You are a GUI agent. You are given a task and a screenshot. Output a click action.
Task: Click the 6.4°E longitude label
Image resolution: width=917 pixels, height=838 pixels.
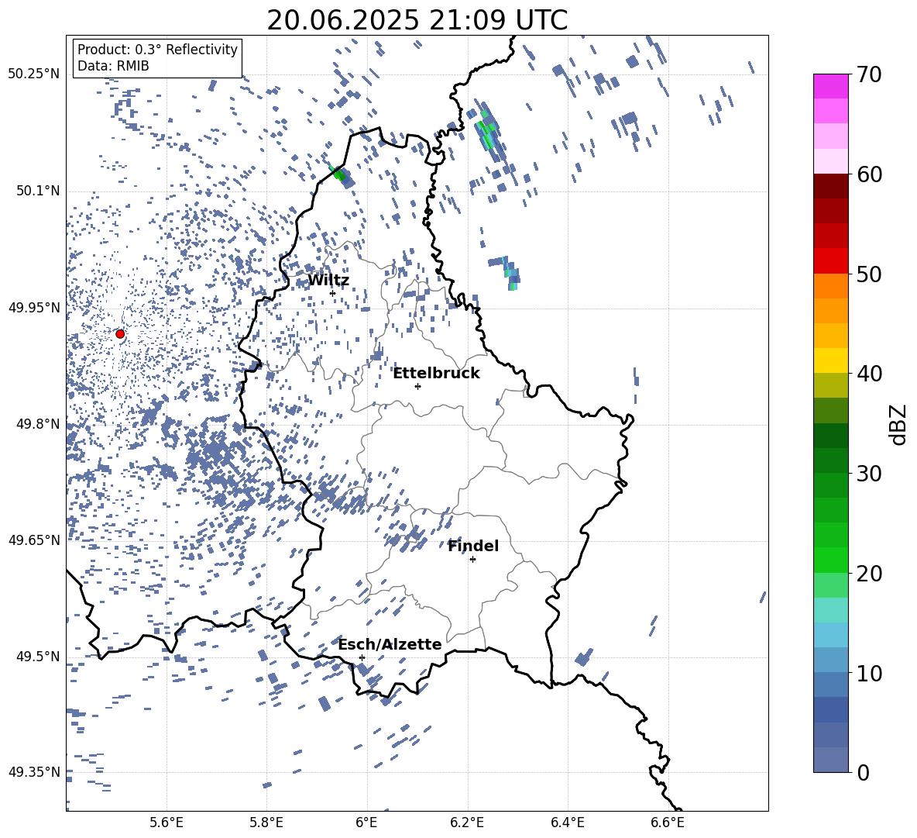[567, 822]
